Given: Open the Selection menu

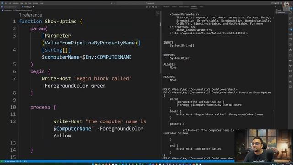Looking at the screenshot, I should (x=16, y=3).
